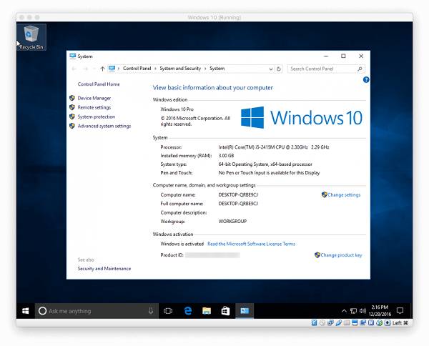Expand chevron after Control Panel breadcrumb
Viewport: 429px width, 346px height.
[155, 69]
